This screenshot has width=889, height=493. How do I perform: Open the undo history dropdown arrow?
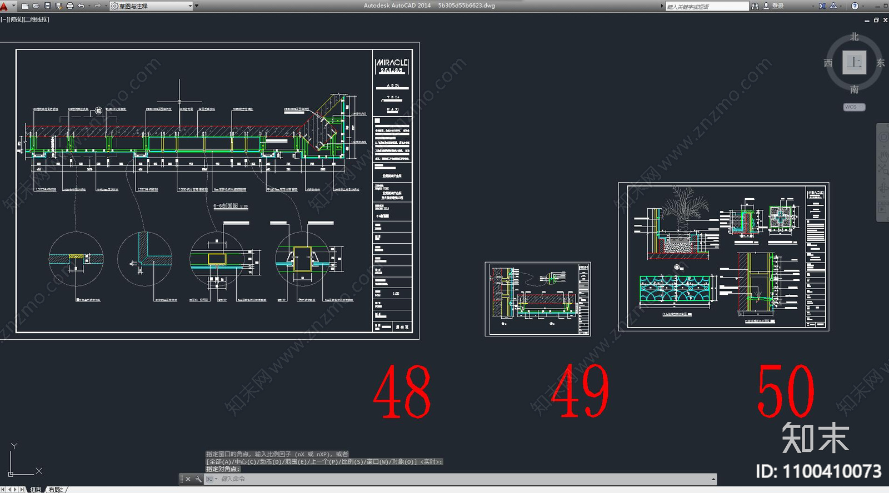(88, 6)
